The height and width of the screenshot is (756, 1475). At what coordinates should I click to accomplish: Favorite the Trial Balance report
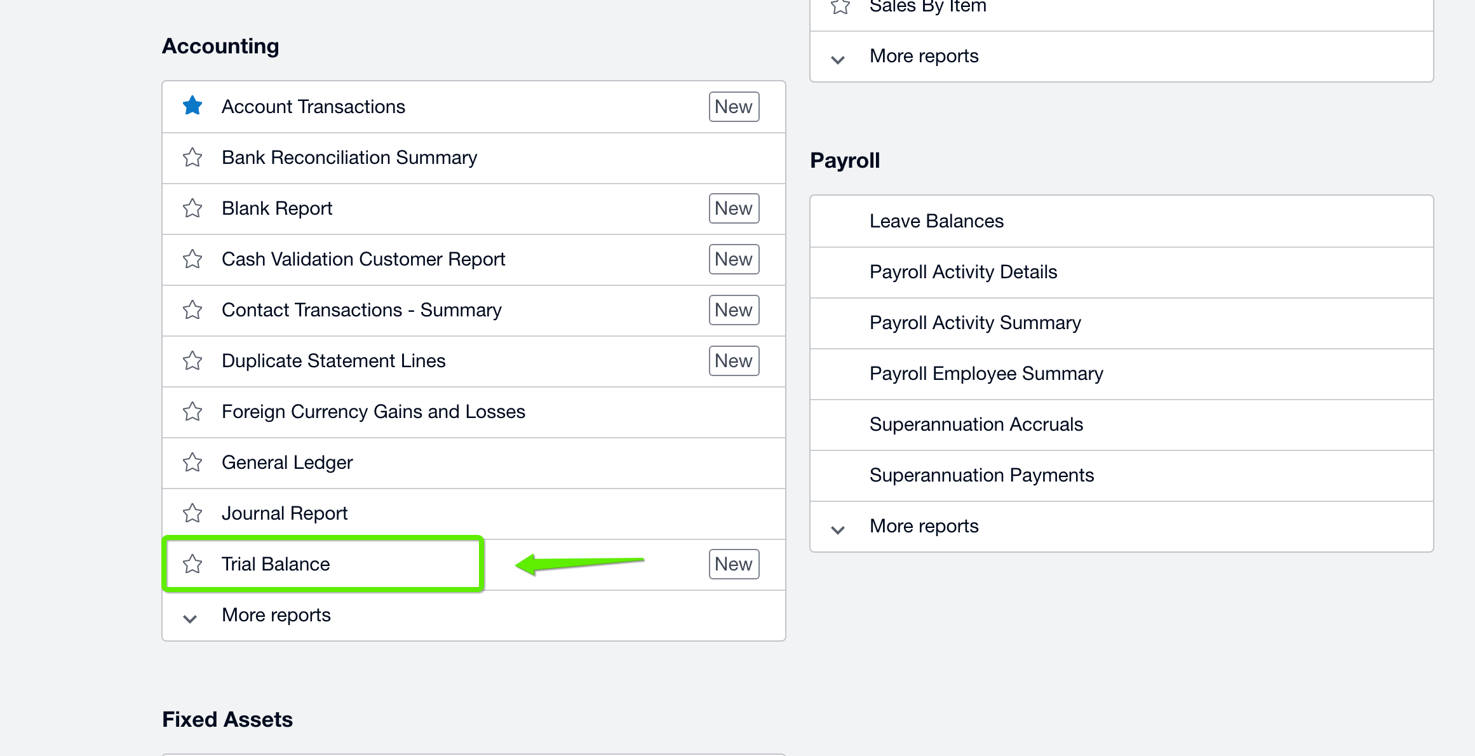click(192, 564)
